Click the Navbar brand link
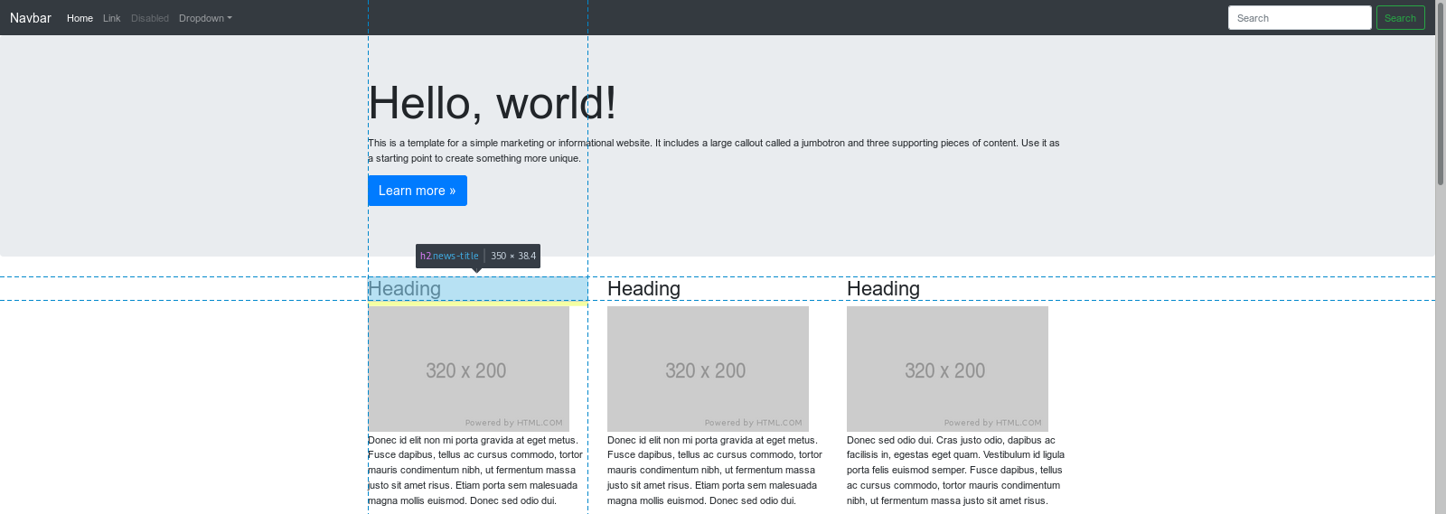This screenshot has height=514, width=1446. pyautogui.click(x=31, y=18)
